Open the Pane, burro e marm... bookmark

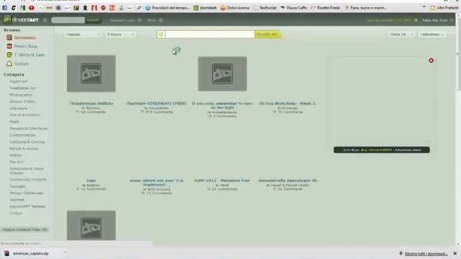[366, 8]
